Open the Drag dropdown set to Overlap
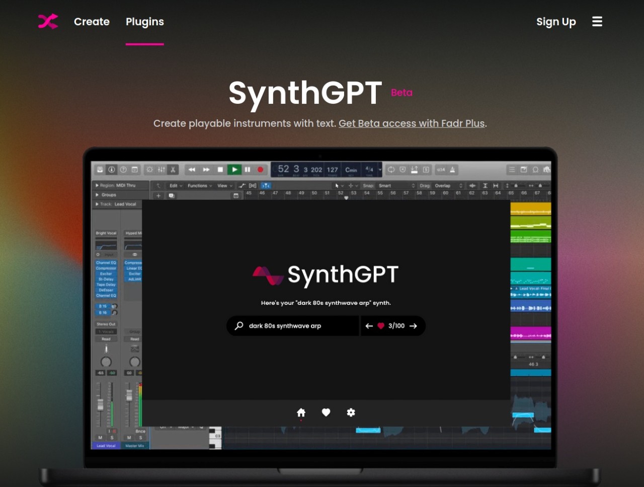644x487 pixels. click(444, 185)
